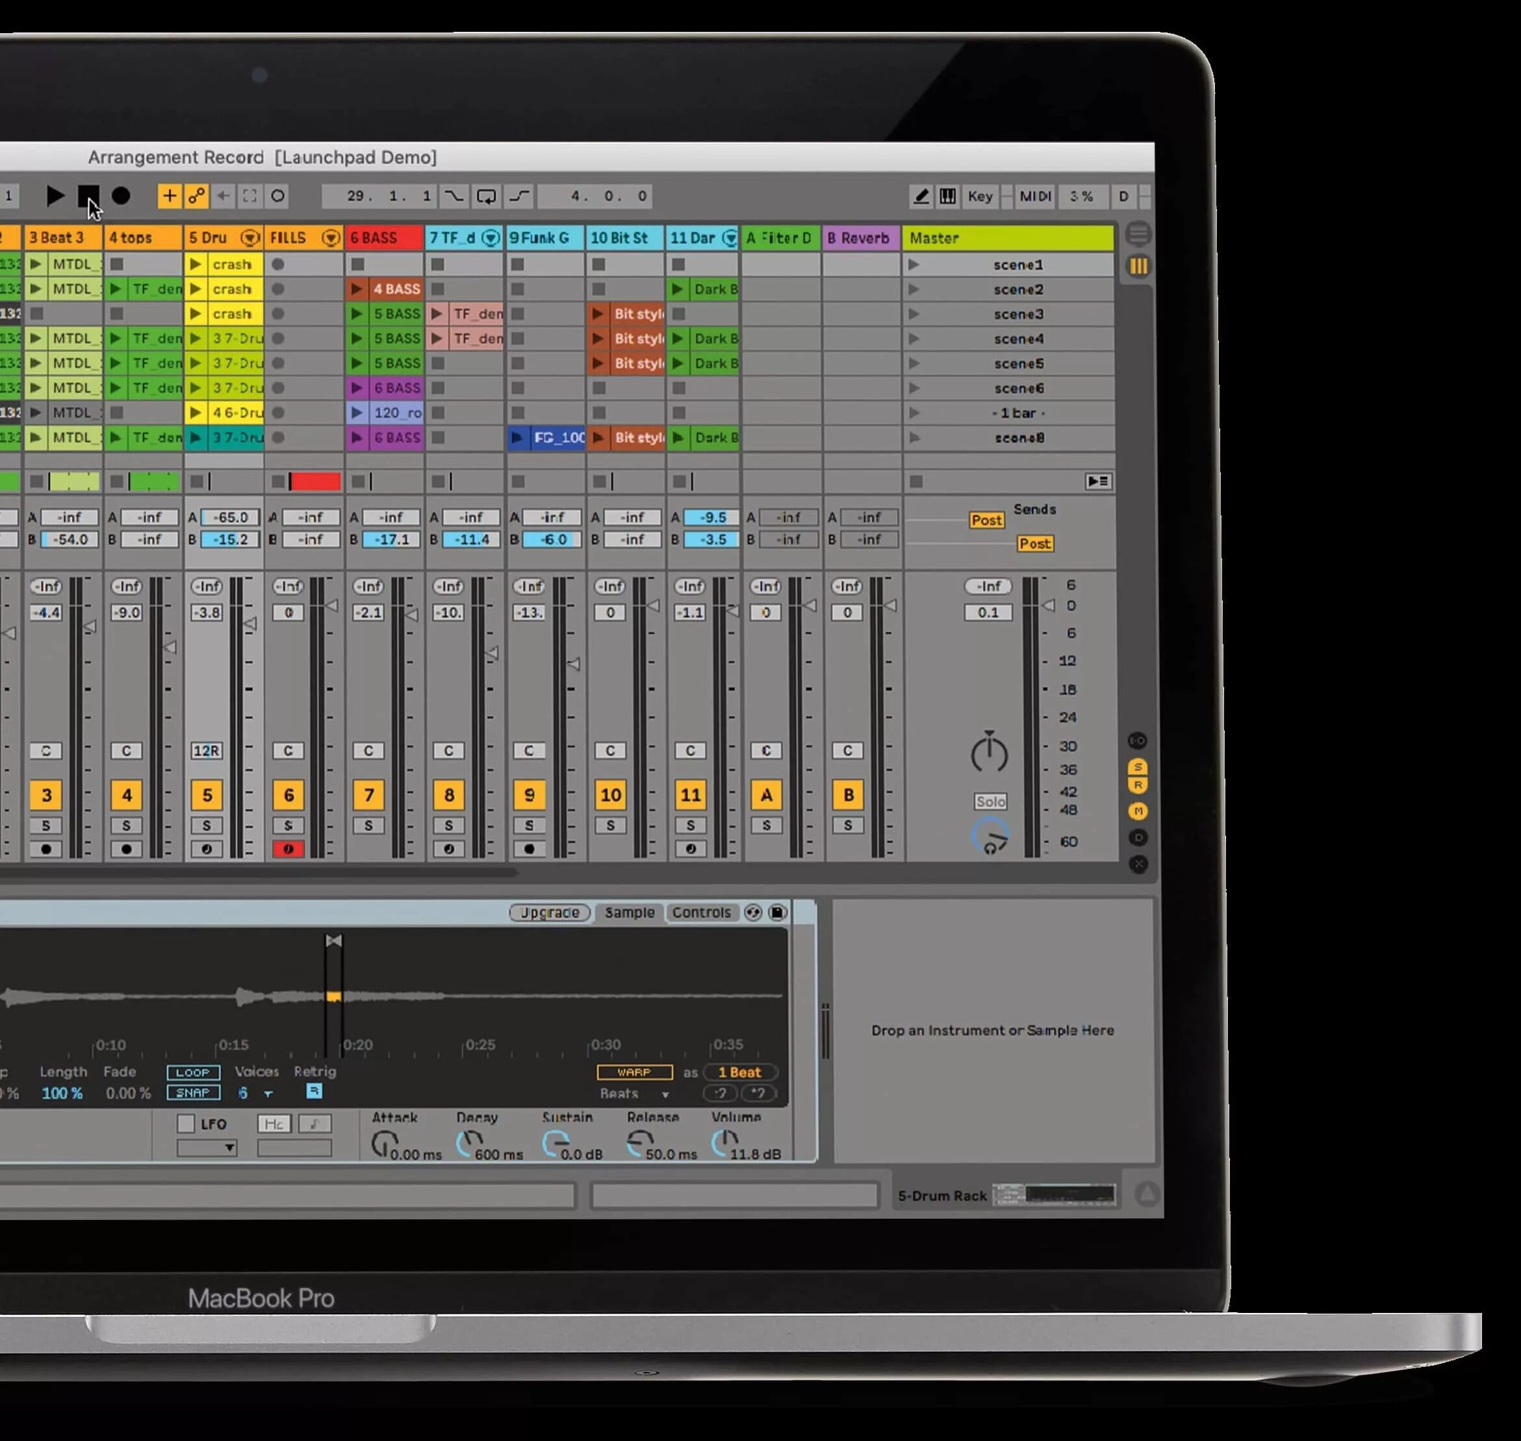Enable the LFO checkbox
The height and width of the screenshot is (1441, 1521).
click(x=186, y=1124)
